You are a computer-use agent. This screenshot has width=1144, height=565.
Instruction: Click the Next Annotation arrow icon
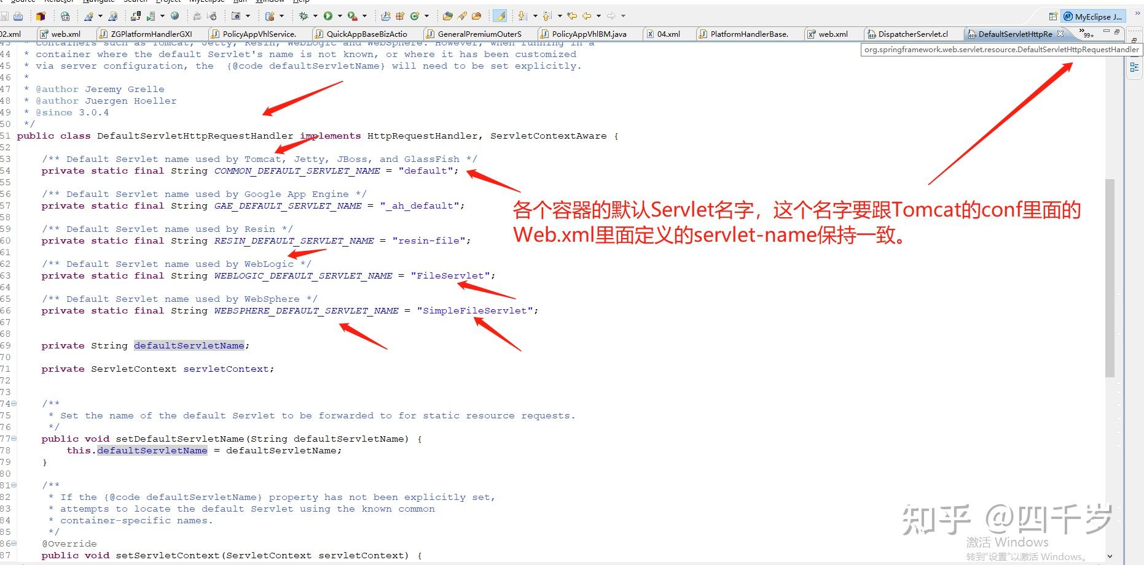[522, 16]
